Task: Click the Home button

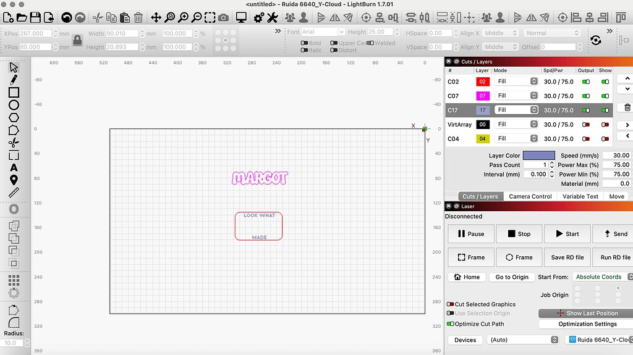Action: coord(467,277)
